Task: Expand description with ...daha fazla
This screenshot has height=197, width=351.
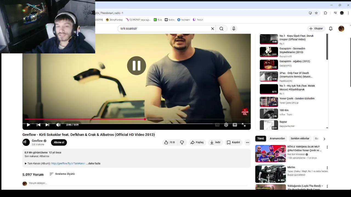Action: coord(93,163)
